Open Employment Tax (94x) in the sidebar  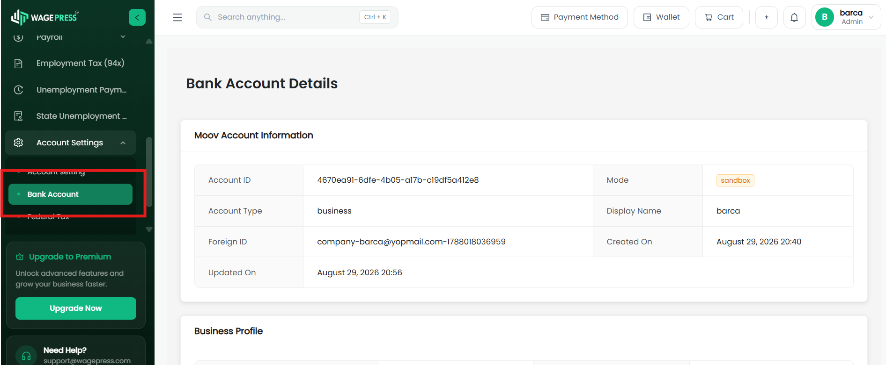click(x=70, y=63)
